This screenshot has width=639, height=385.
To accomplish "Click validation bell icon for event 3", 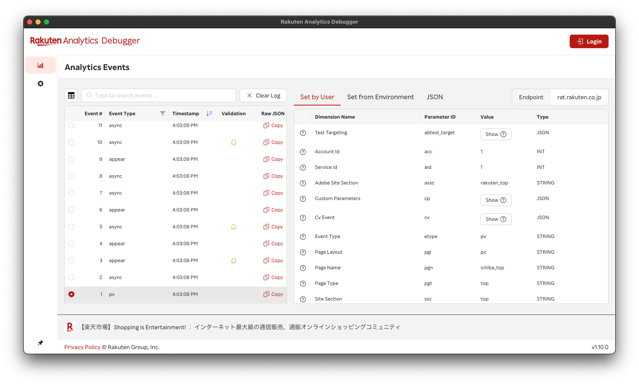I will click(234, 261).
